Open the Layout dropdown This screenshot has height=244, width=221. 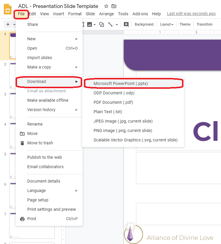pos(166,24)
